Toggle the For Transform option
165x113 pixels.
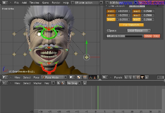click(x=131, y=25)
